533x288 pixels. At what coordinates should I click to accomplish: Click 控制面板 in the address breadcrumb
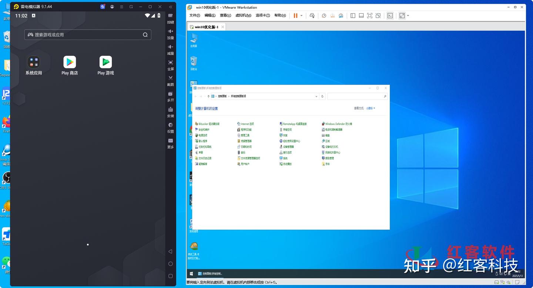222,96
